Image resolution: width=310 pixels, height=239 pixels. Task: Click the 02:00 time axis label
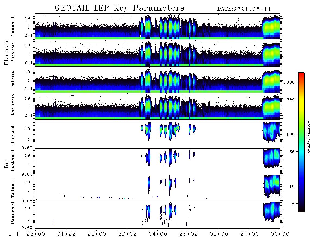point(97,234)
